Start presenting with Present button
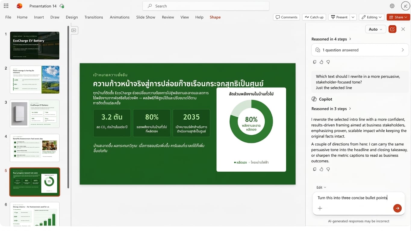The width and height of the screenshot is (411, 231). (x=339, y=17)
